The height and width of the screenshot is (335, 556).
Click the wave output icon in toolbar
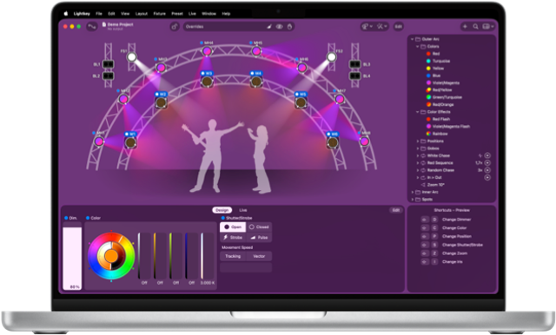coord(92,27)
